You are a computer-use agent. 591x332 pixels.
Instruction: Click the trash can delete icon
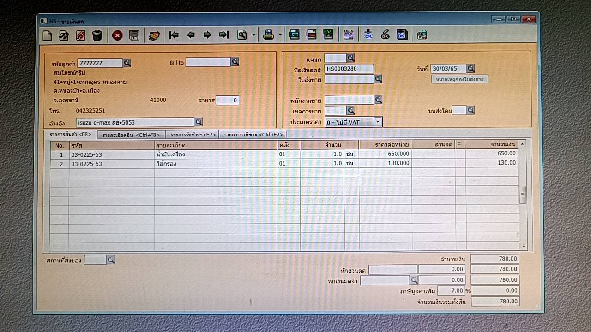coord(97,35)
